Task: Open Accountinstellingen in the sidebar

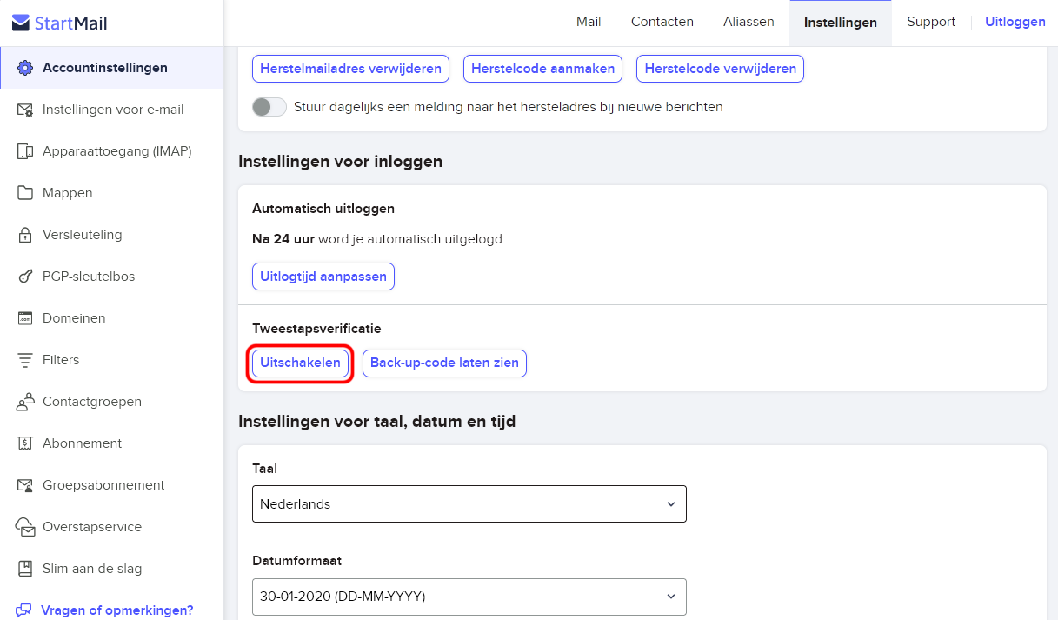Action: (x=112, y=68)
